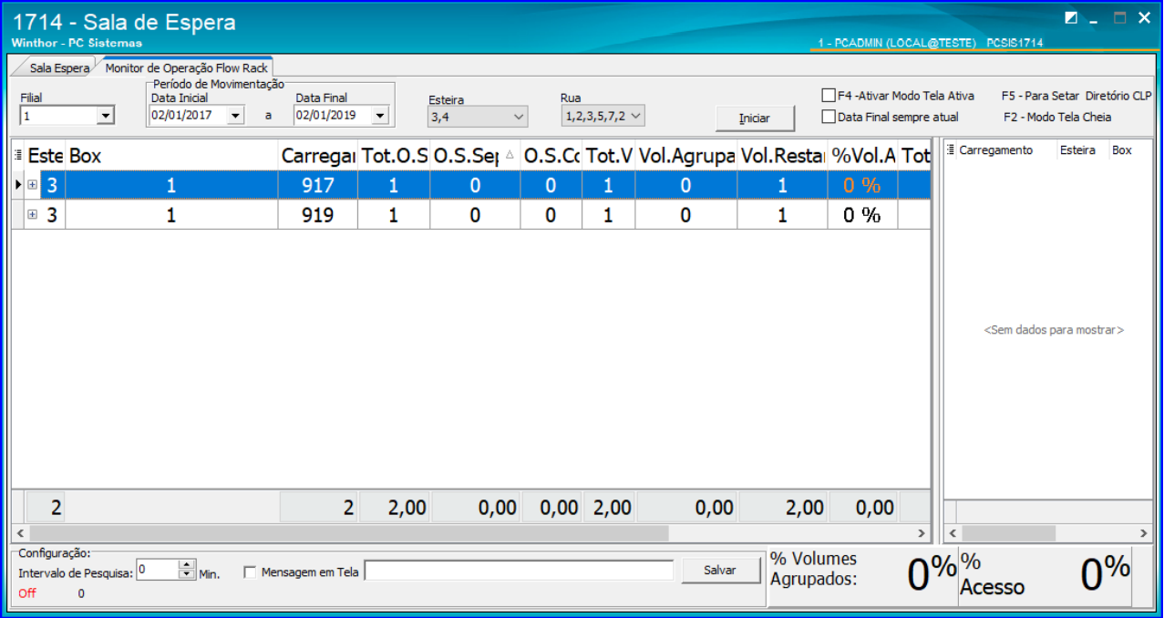
Task: Click the Tot.O.S column header
Action: click(x=394, y=156)
